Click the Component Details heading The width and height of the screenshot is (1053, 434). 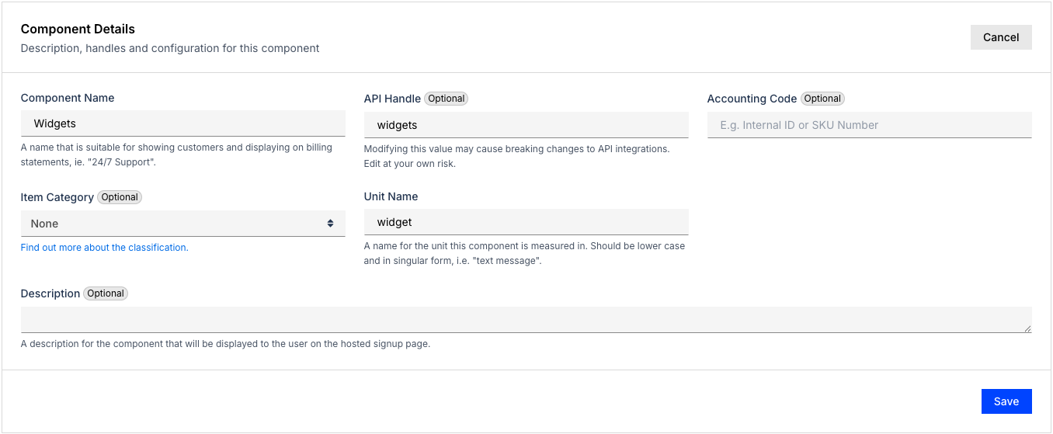[78, 29]
